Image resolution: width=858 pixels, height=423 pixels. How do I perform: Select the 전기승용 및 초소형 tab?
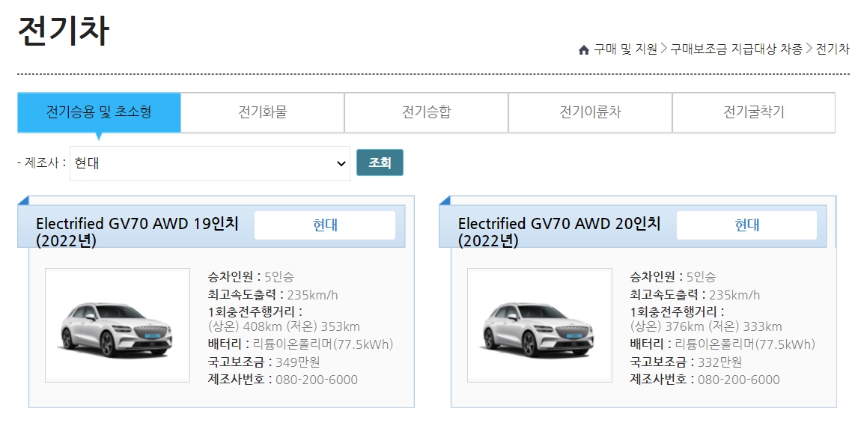(x=99, y=112)
